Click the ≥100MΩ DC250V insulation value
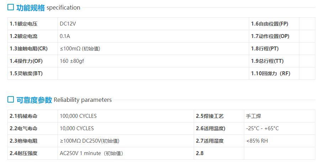This screenshot has height=165, width=321. click(90, 141)
